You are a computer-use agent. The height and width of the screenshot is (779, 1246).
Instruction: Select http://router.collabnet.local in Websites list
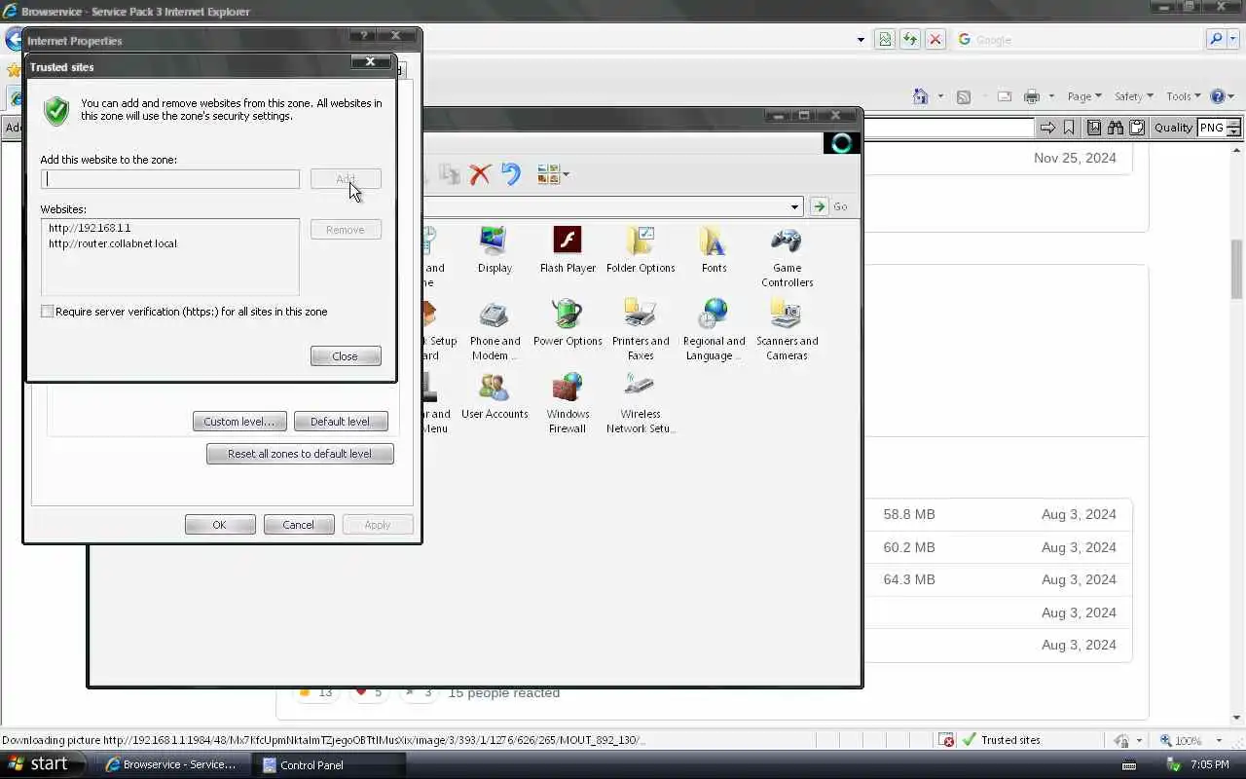point(113,243)
